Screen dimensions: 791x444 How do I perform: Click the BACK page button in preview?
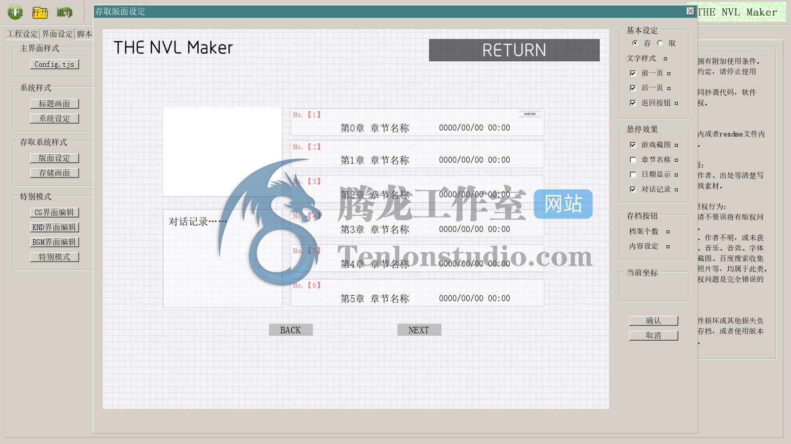(x=291, y=330)
